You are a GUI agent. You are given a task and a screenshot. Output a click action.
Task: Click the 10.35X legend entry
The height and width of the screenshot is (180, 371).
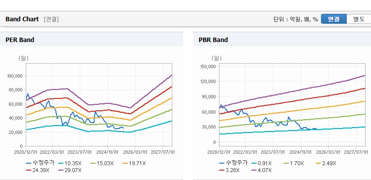coord(70,163)
